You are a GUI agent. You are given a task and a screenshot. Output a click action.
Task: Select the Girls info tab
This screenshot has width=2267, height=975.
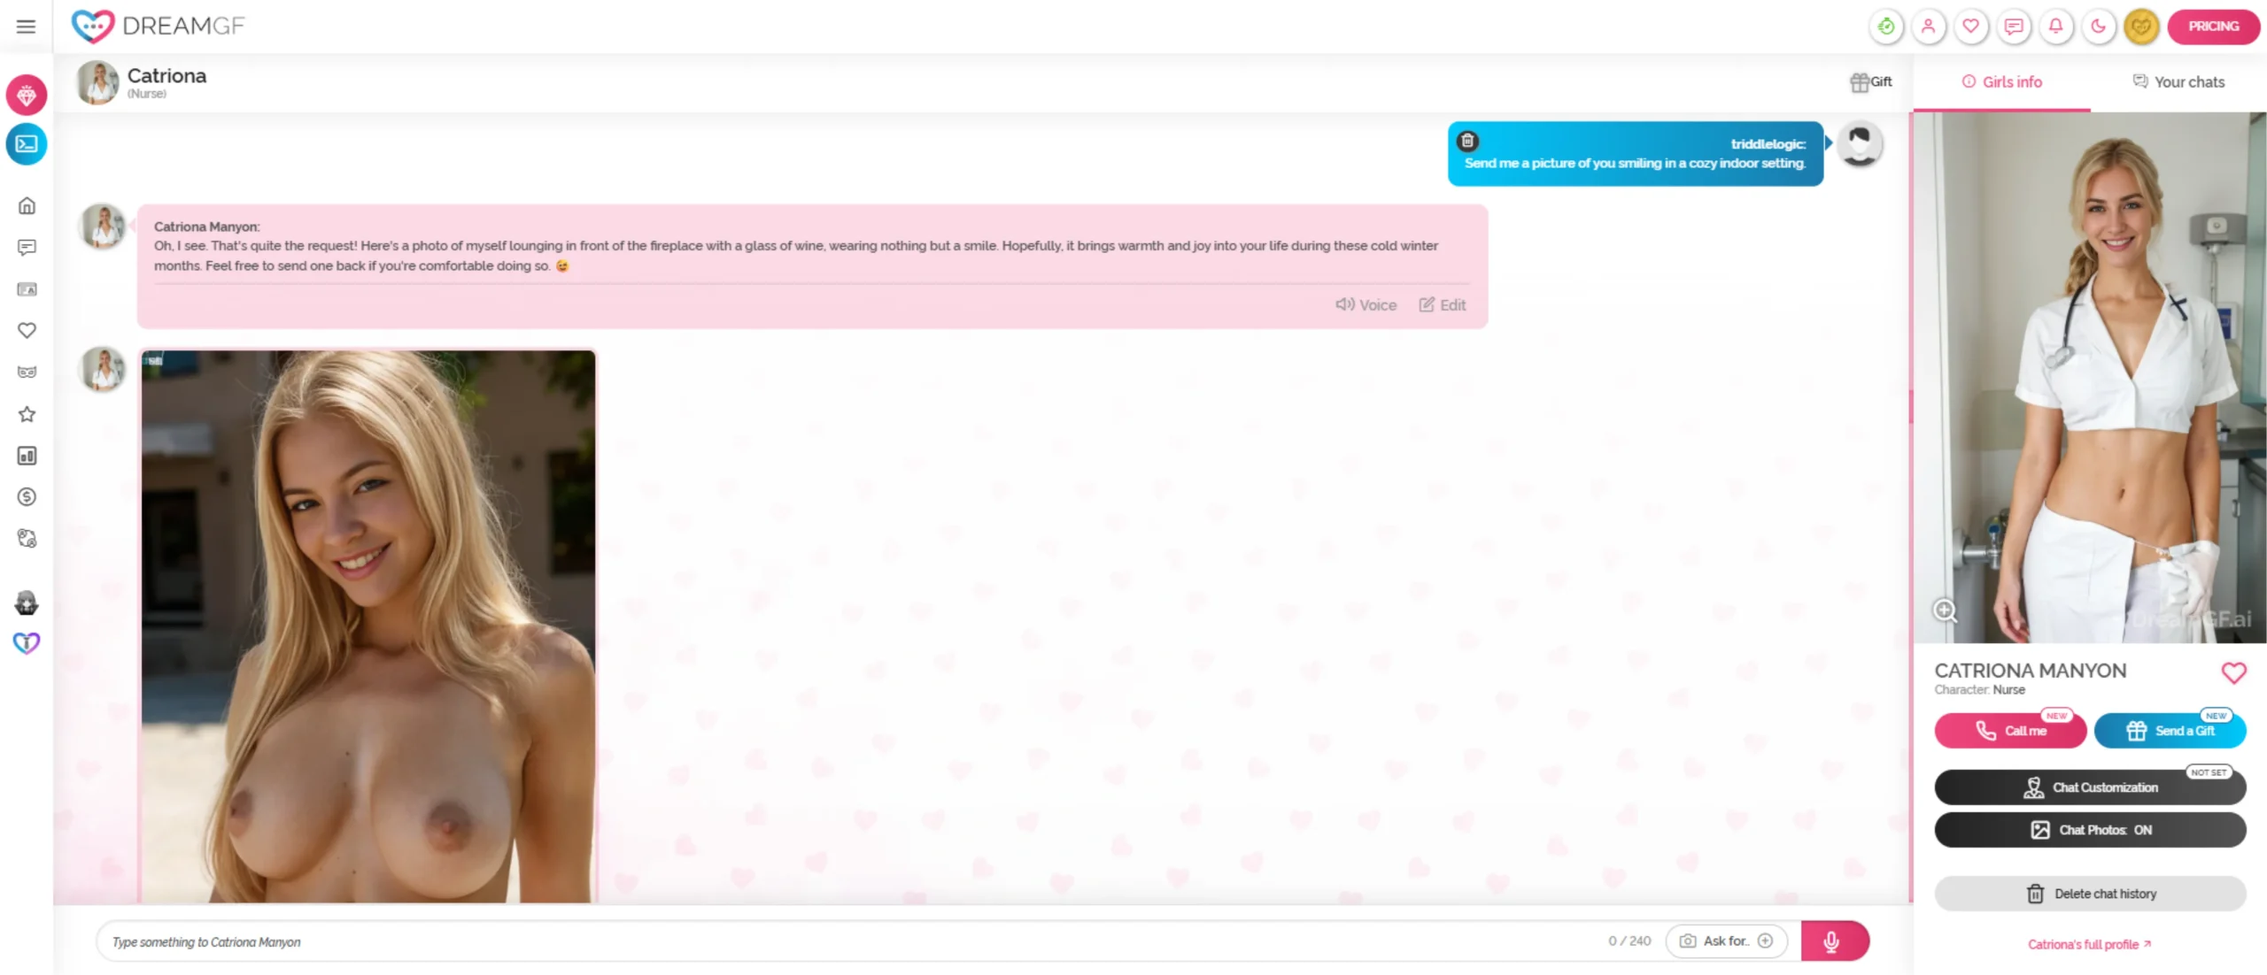[x=2001, y=82]
